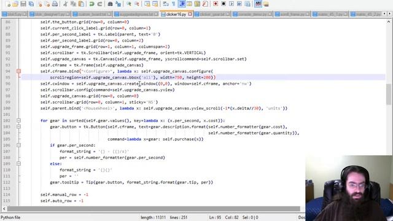Screen dimensions: 393x221
Task: Click the horizontal scrollbar left arrow
Action: pyautogui.click(x=4, y=209)
